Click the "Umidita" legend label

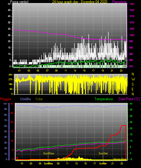25,99
